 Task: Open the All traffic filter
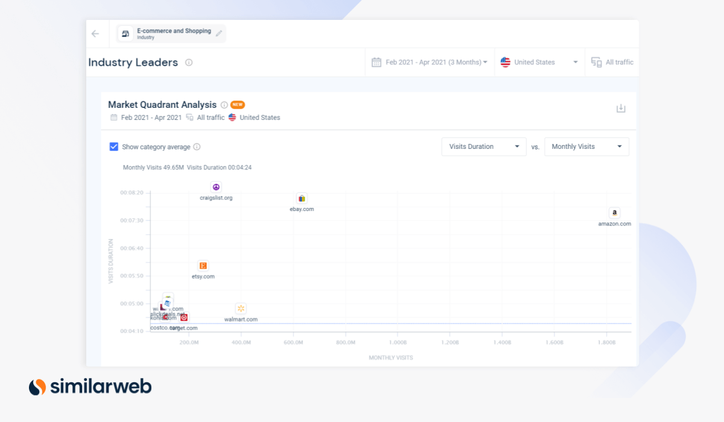[x=612, y=61]
